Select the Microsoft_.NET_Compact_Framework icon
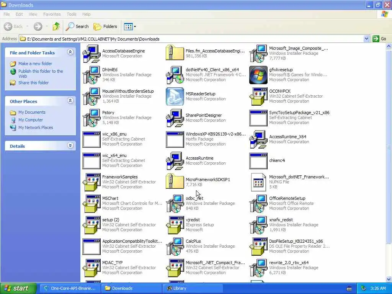 (x=175, y=268)
